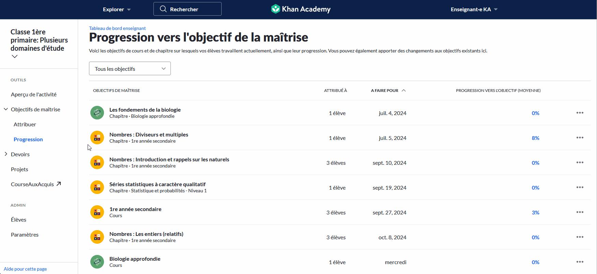Viewport: 597px width, 274px height.
Task: Click the math icon for Introduction et rappels sur les naturels
Action: 97,162
